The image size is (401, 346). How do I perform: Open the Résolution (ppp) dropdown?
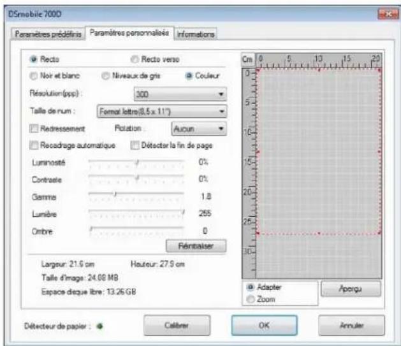tap(180, 94)
